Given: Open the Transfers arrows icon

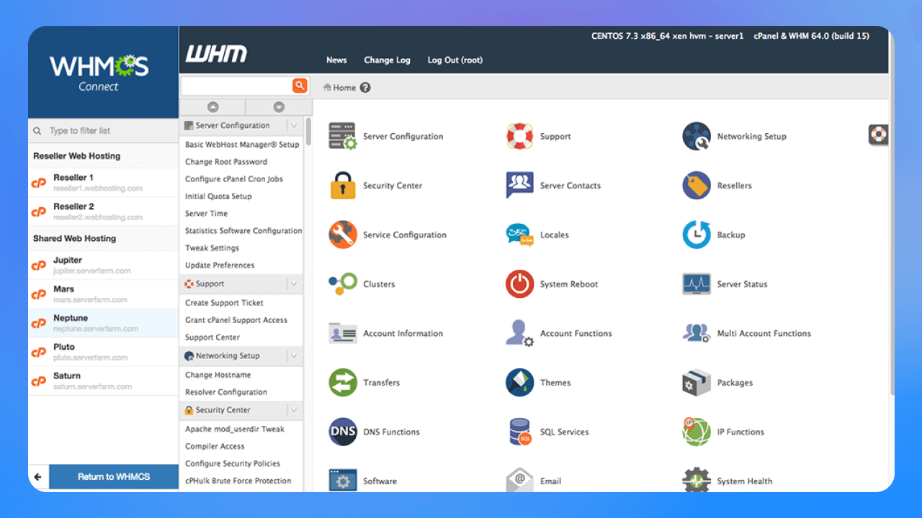Looking at the screenshot, I should pyautogui.click(x=343, y=383).
